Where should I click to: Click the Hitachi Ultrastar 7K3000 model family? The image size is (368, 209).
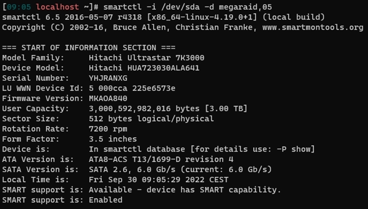click(146, 58)
